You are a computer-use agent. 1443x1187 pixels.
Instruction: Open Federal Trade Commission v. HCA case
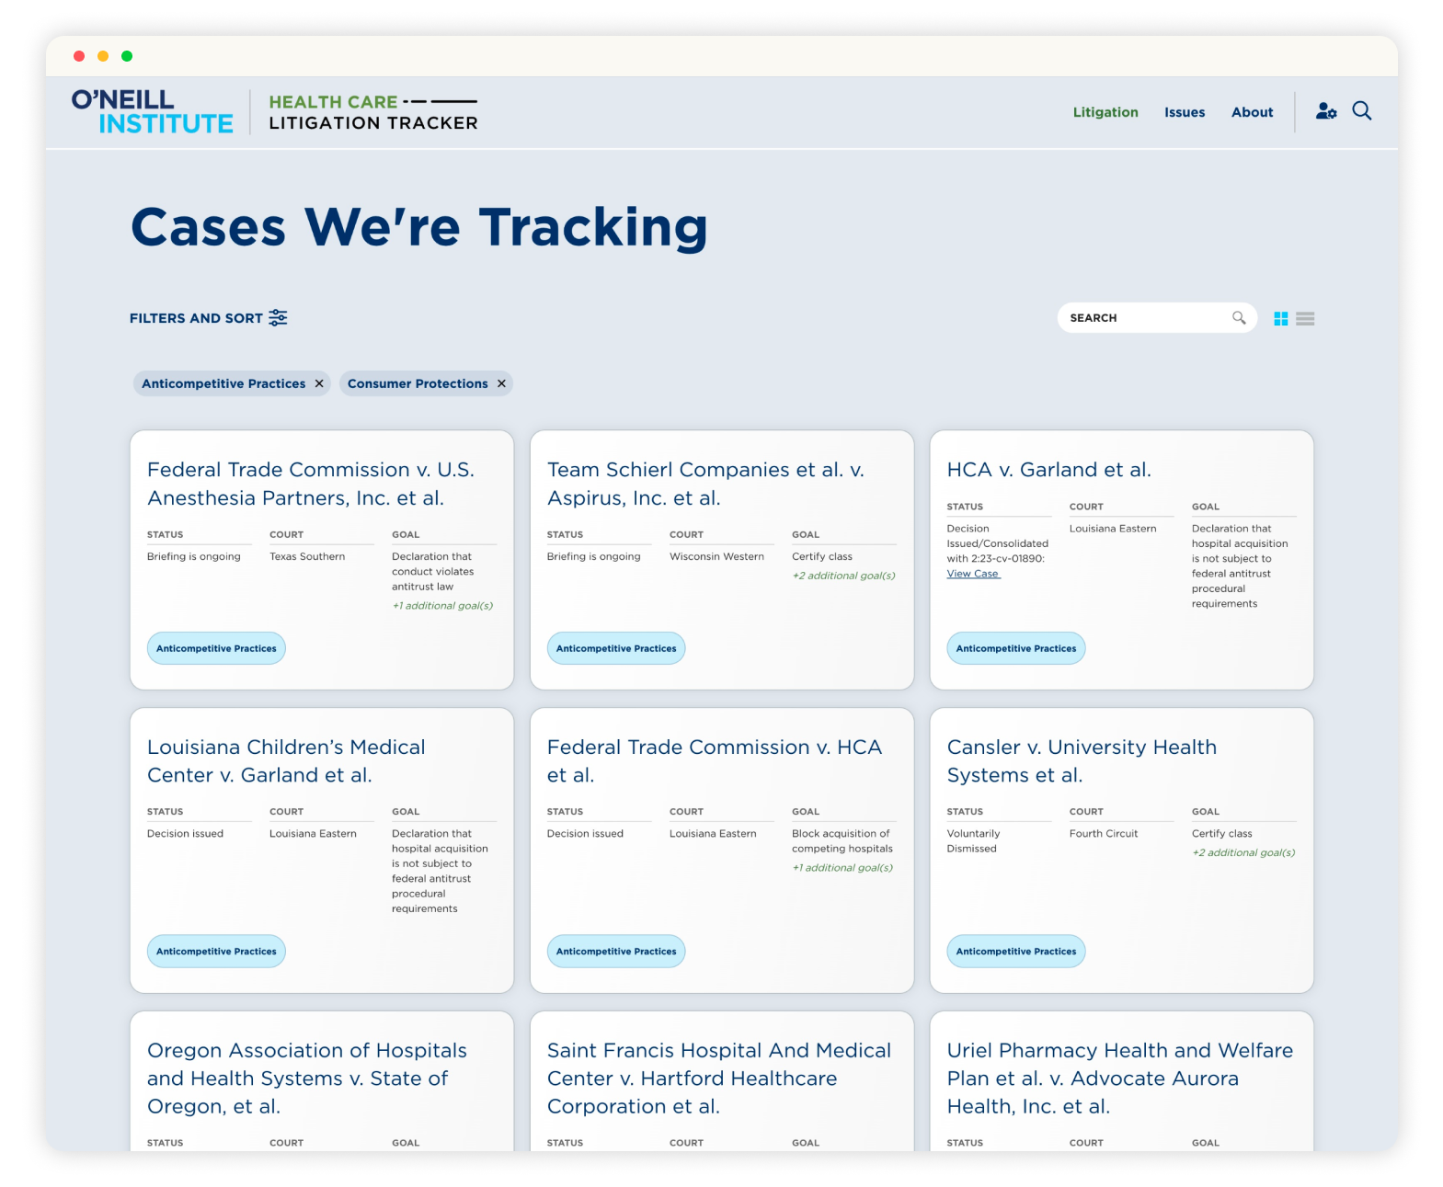coord(715,760)
